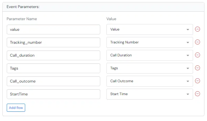Image resolution: width=207 pixels, height=121 pixels.
Task: Open the Tags value dropdown
Action: coord(149,68)
